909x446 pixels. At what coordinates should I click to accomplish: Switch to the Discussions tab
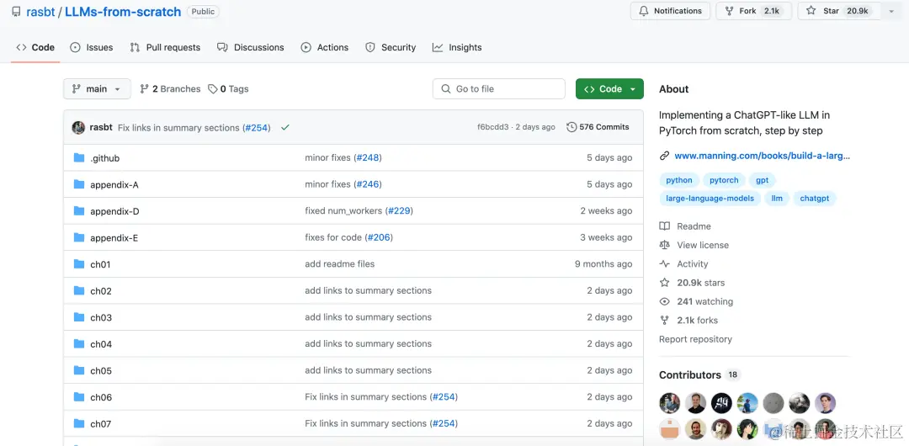(x=251, y=48)
